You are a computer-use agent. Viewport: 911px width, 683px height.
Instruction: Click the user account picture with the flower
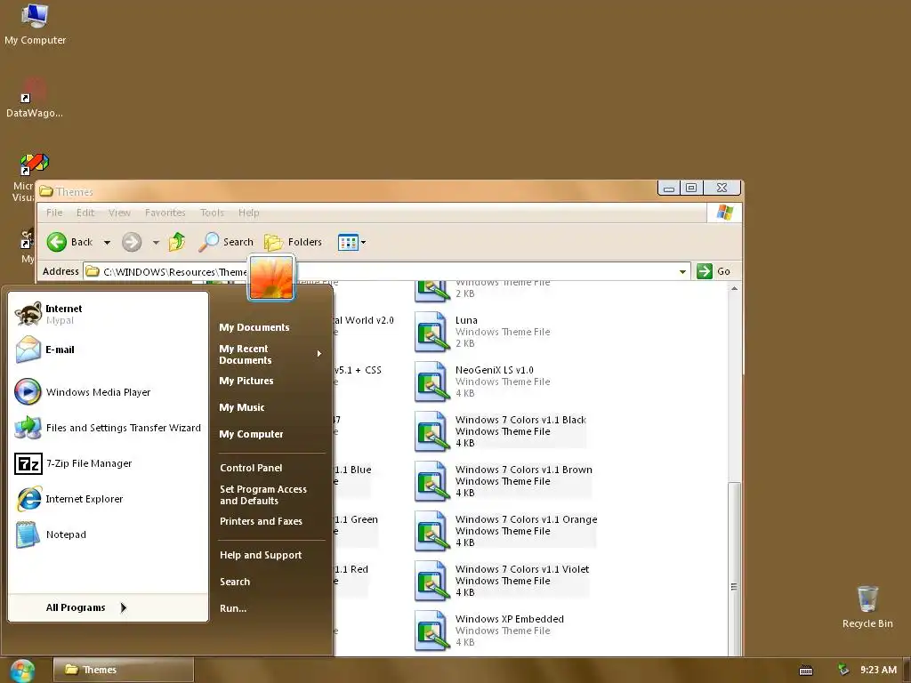[271, 277]
